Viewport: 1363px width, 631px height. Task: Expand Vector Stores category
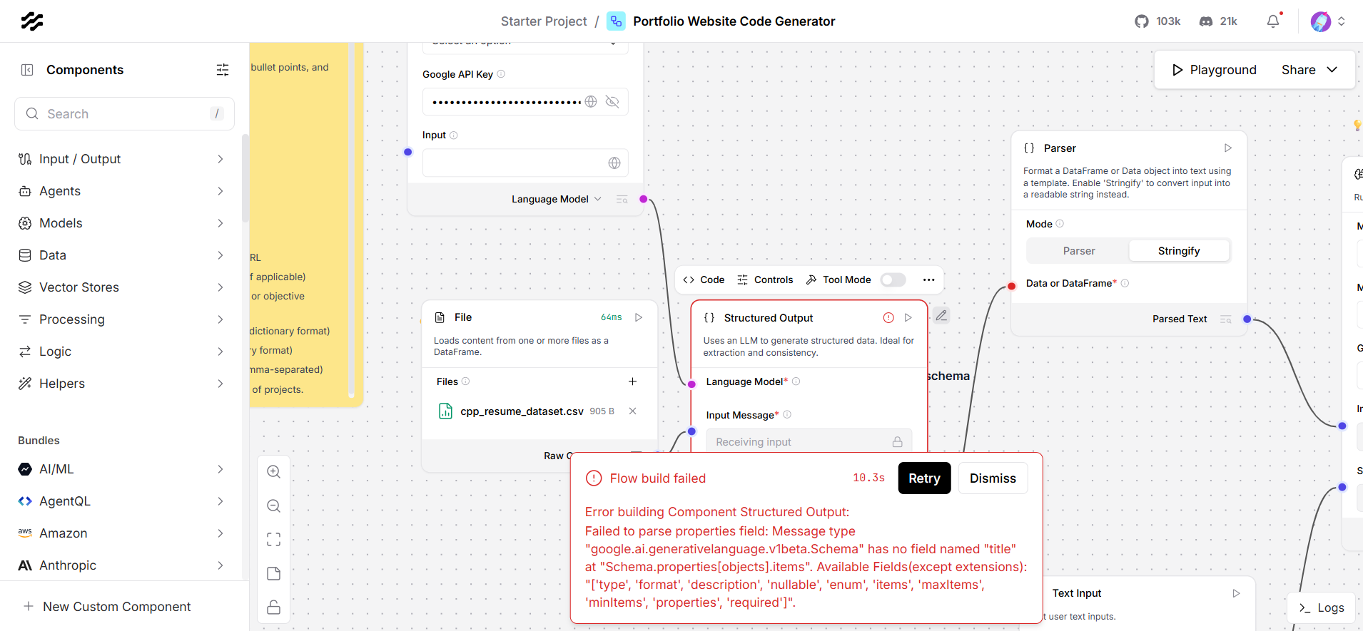click(x=121, y=287)
